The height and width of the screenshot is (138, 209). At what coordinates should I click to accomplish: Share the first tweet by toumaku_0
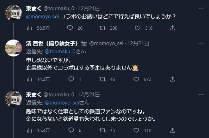172,28
